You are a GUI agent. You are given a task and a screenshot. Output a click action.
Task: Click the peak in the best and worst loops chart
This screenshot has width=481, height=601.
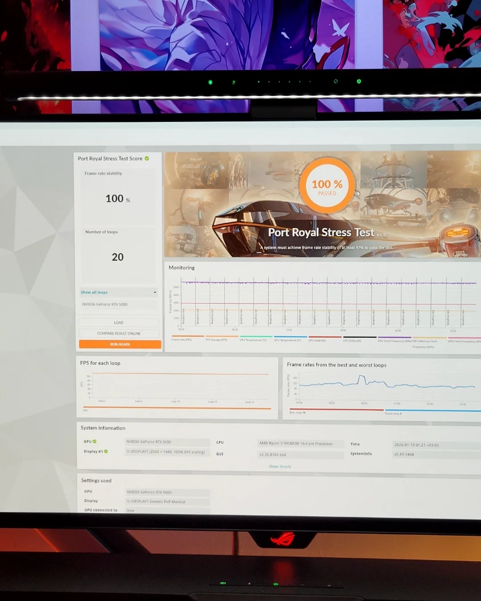pos(361,377)
